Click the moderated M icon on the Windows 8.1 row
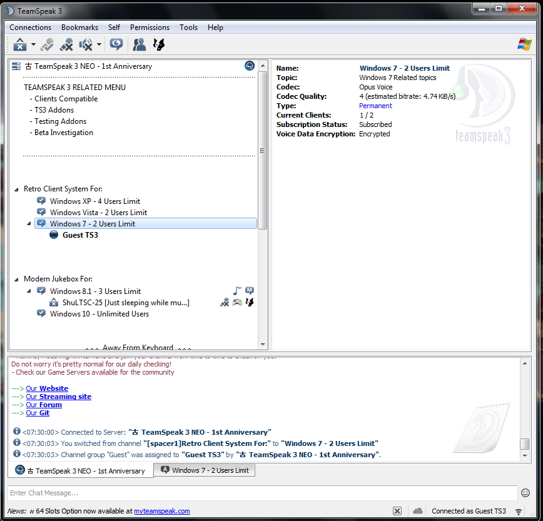This screenshot has height=521, width=543. (x=250, y=290)
